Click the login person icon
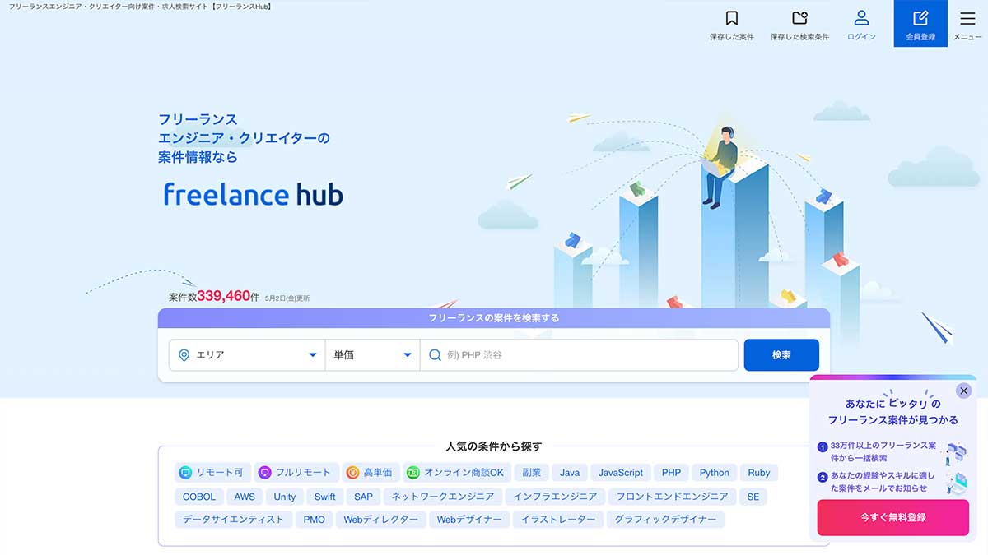 861,18
